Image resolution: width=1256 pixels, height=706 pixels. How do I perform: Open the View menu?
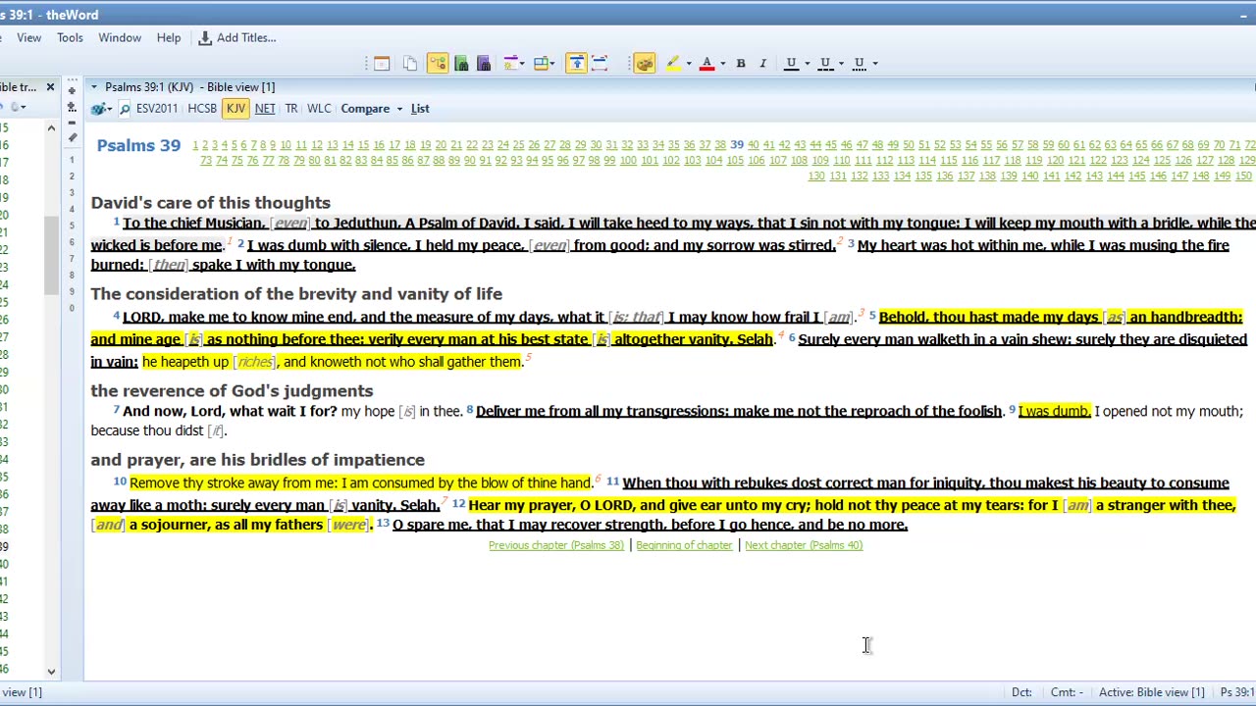[28, 37]
